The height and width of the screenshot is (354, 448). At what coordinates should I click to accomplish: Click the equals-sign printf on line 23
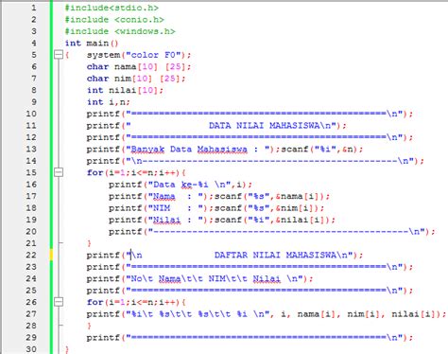point(250,267)
